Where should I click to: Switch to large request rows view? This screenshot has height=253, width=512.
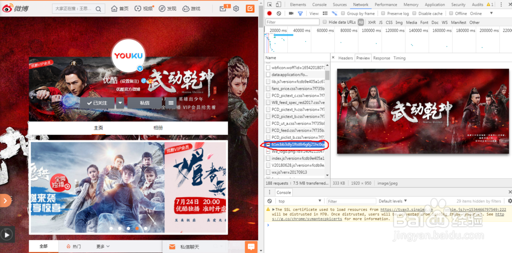coord(325,13)
